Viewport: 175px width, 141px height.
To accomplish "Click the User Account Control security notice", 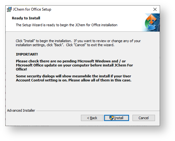I will pos(73,78).
